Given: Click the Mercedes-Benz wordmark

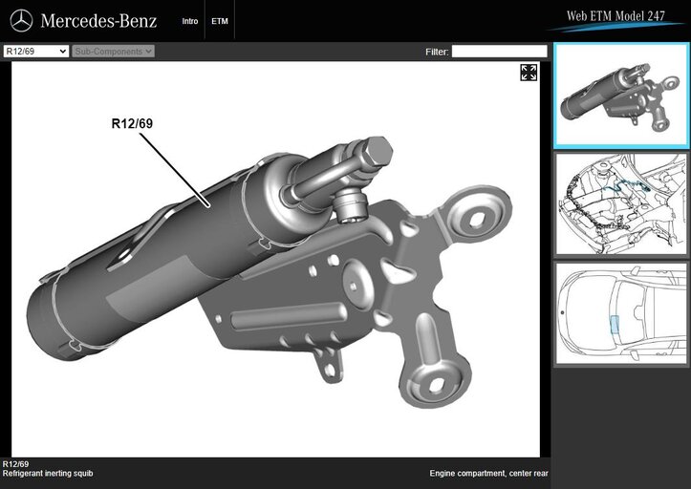Looking at the screenshot, I should 98,21.
